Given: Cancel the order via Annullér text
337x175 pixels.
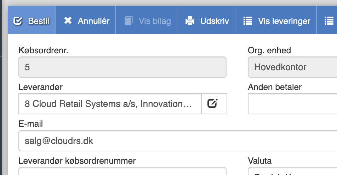Looking at the screenshot, I should pyautogui.click(x=93, y=21).
